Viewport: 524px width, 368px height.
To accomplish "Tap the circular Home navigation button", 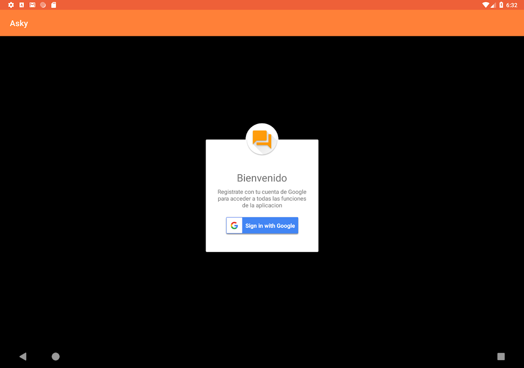I will pos(55,356).
